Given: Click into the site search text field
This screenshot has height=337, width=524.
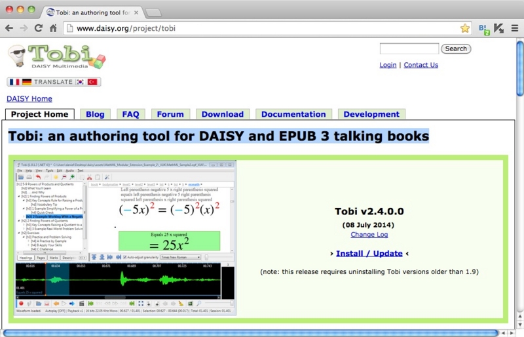Looking at the screenshot, I should [x=409, y=49].
